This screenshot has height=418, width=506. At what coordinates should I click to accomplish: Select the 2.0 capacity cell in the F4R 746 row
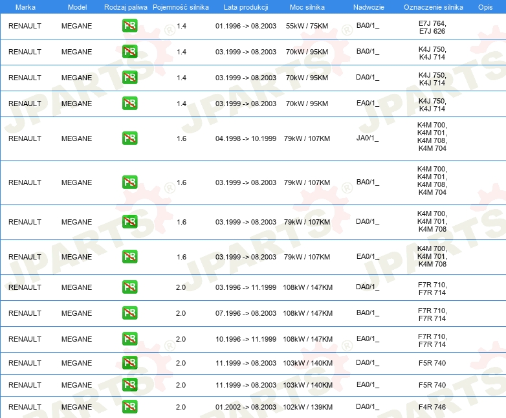point(181,407)
